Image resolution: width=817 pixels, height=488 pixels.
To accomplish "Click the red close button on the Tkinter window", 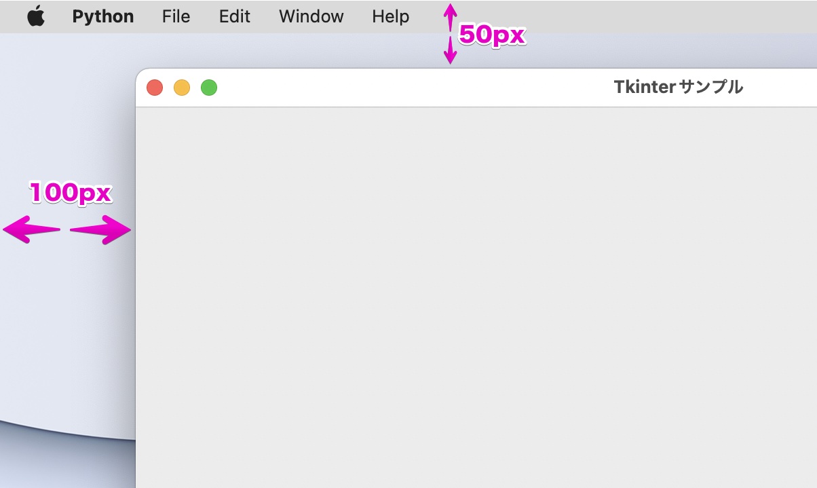I will [x=155, y=87].
